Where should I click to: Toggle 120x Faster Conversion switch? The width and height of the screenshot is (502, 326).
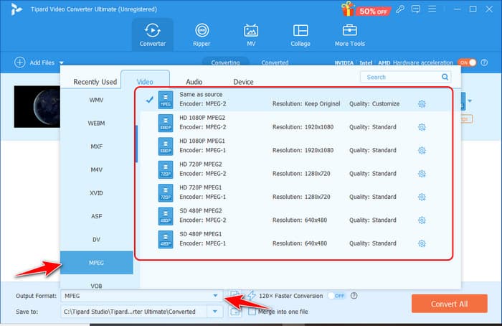[x=337, y=296]
